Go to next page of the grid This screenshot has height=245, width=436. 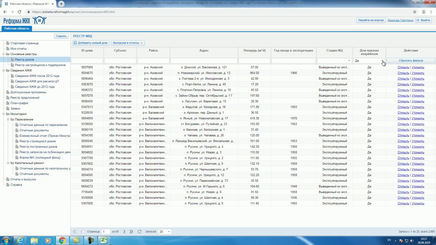coord(124,231)
